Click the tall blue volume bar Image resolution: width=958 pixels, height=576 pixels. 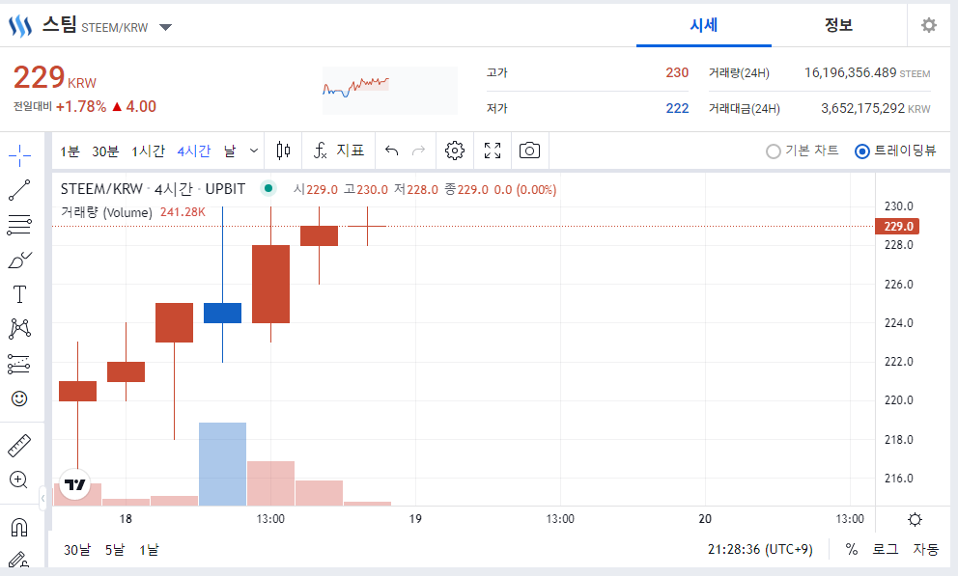[x=222, y=464]
